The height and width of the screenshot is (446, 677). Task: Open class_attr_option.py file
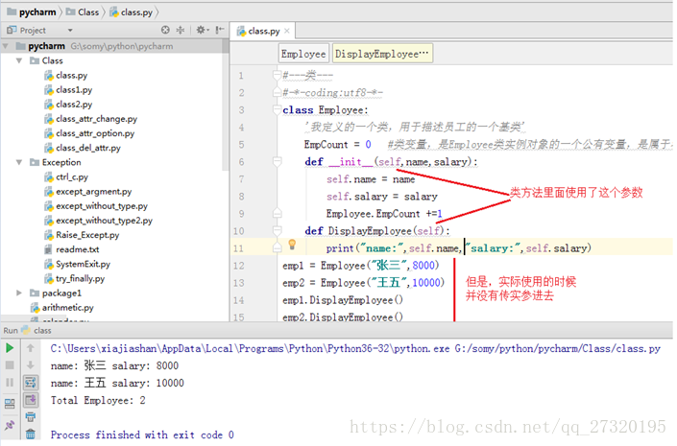tap(89, 133)
